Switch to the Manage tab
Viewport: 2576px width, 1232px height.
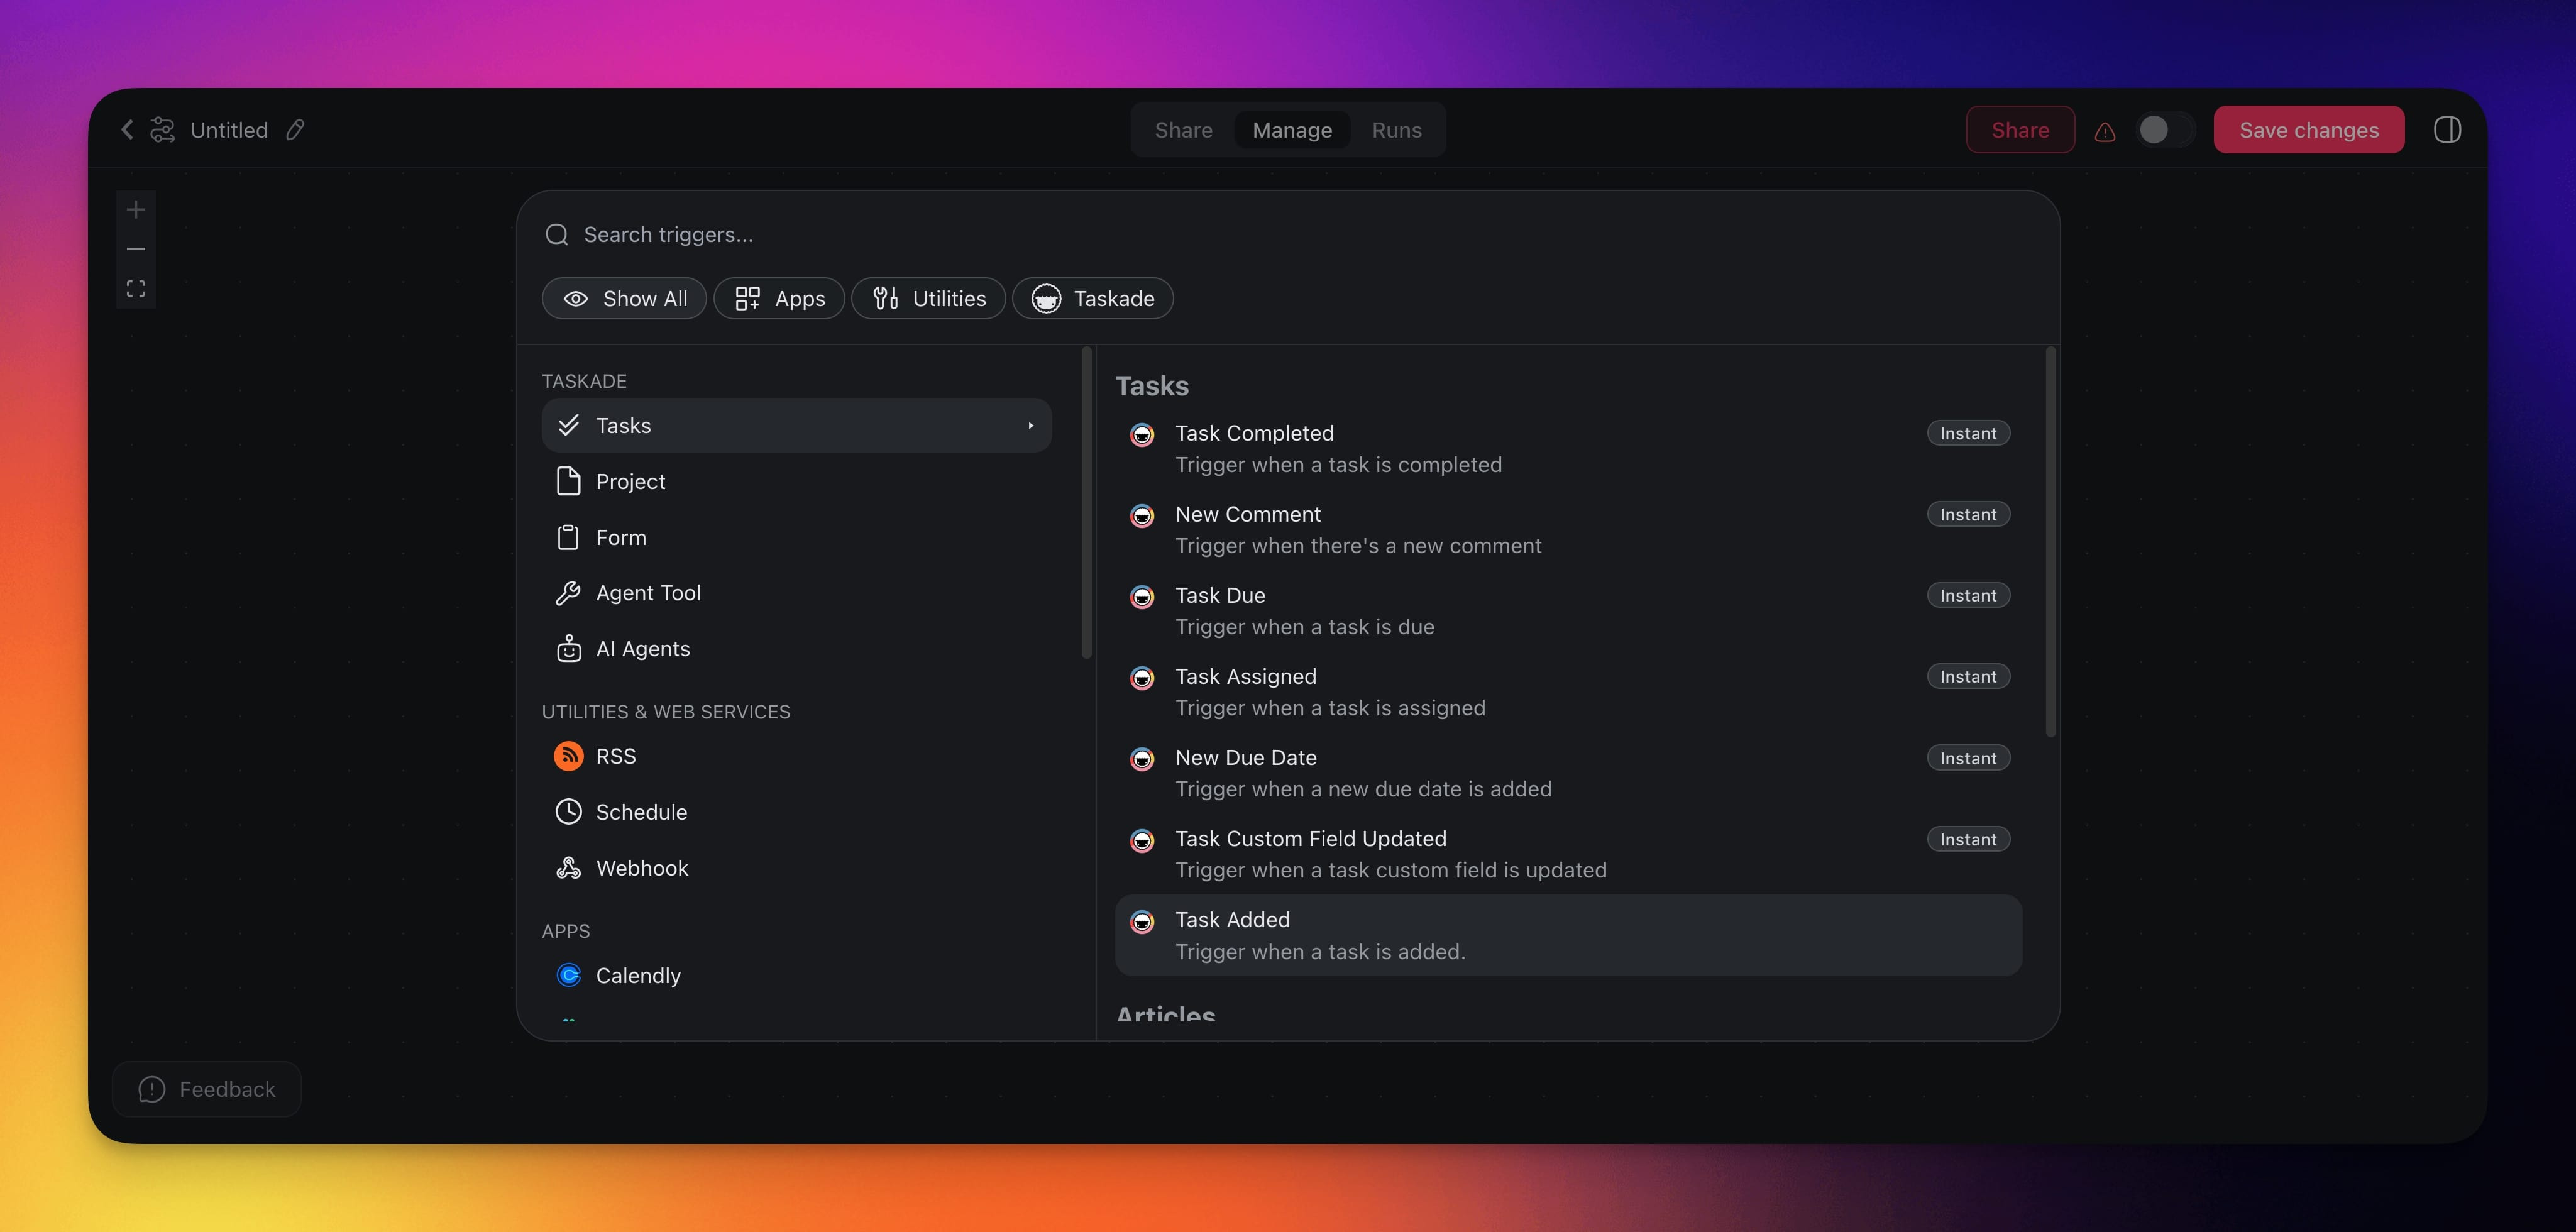[x=1292, y=130]
